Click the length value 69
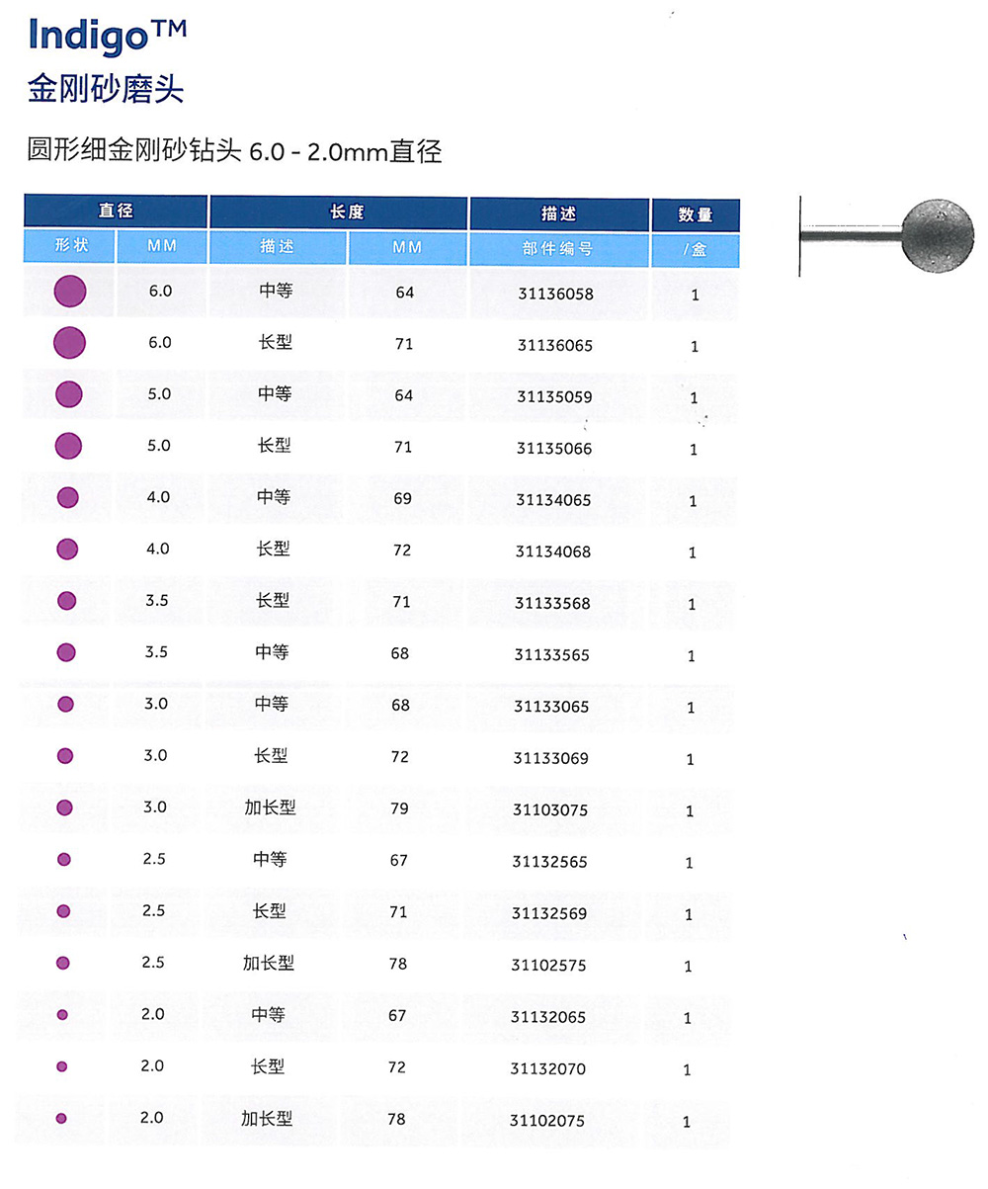This screenshot has width=988, height=1189. pyautogui.click(x=402, y=498)
